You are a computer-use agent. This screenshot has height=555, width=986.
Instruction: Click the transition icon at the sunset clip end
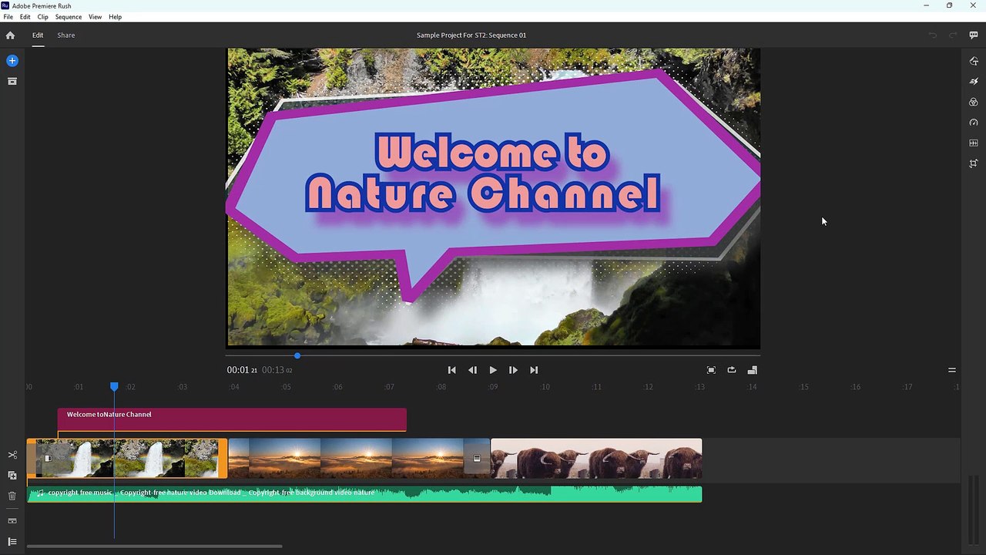(477, 458)
